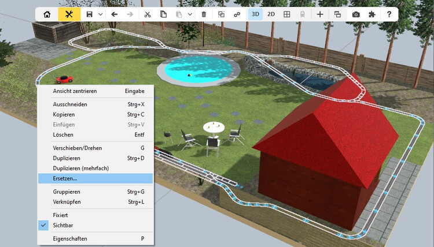Click the grid layout view icon

287,14
